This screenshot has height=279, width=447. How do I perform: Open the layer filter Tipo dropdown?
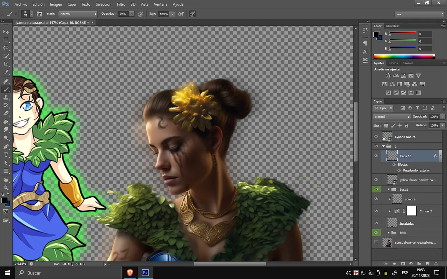pyautogui.click(x=383, y=108)
